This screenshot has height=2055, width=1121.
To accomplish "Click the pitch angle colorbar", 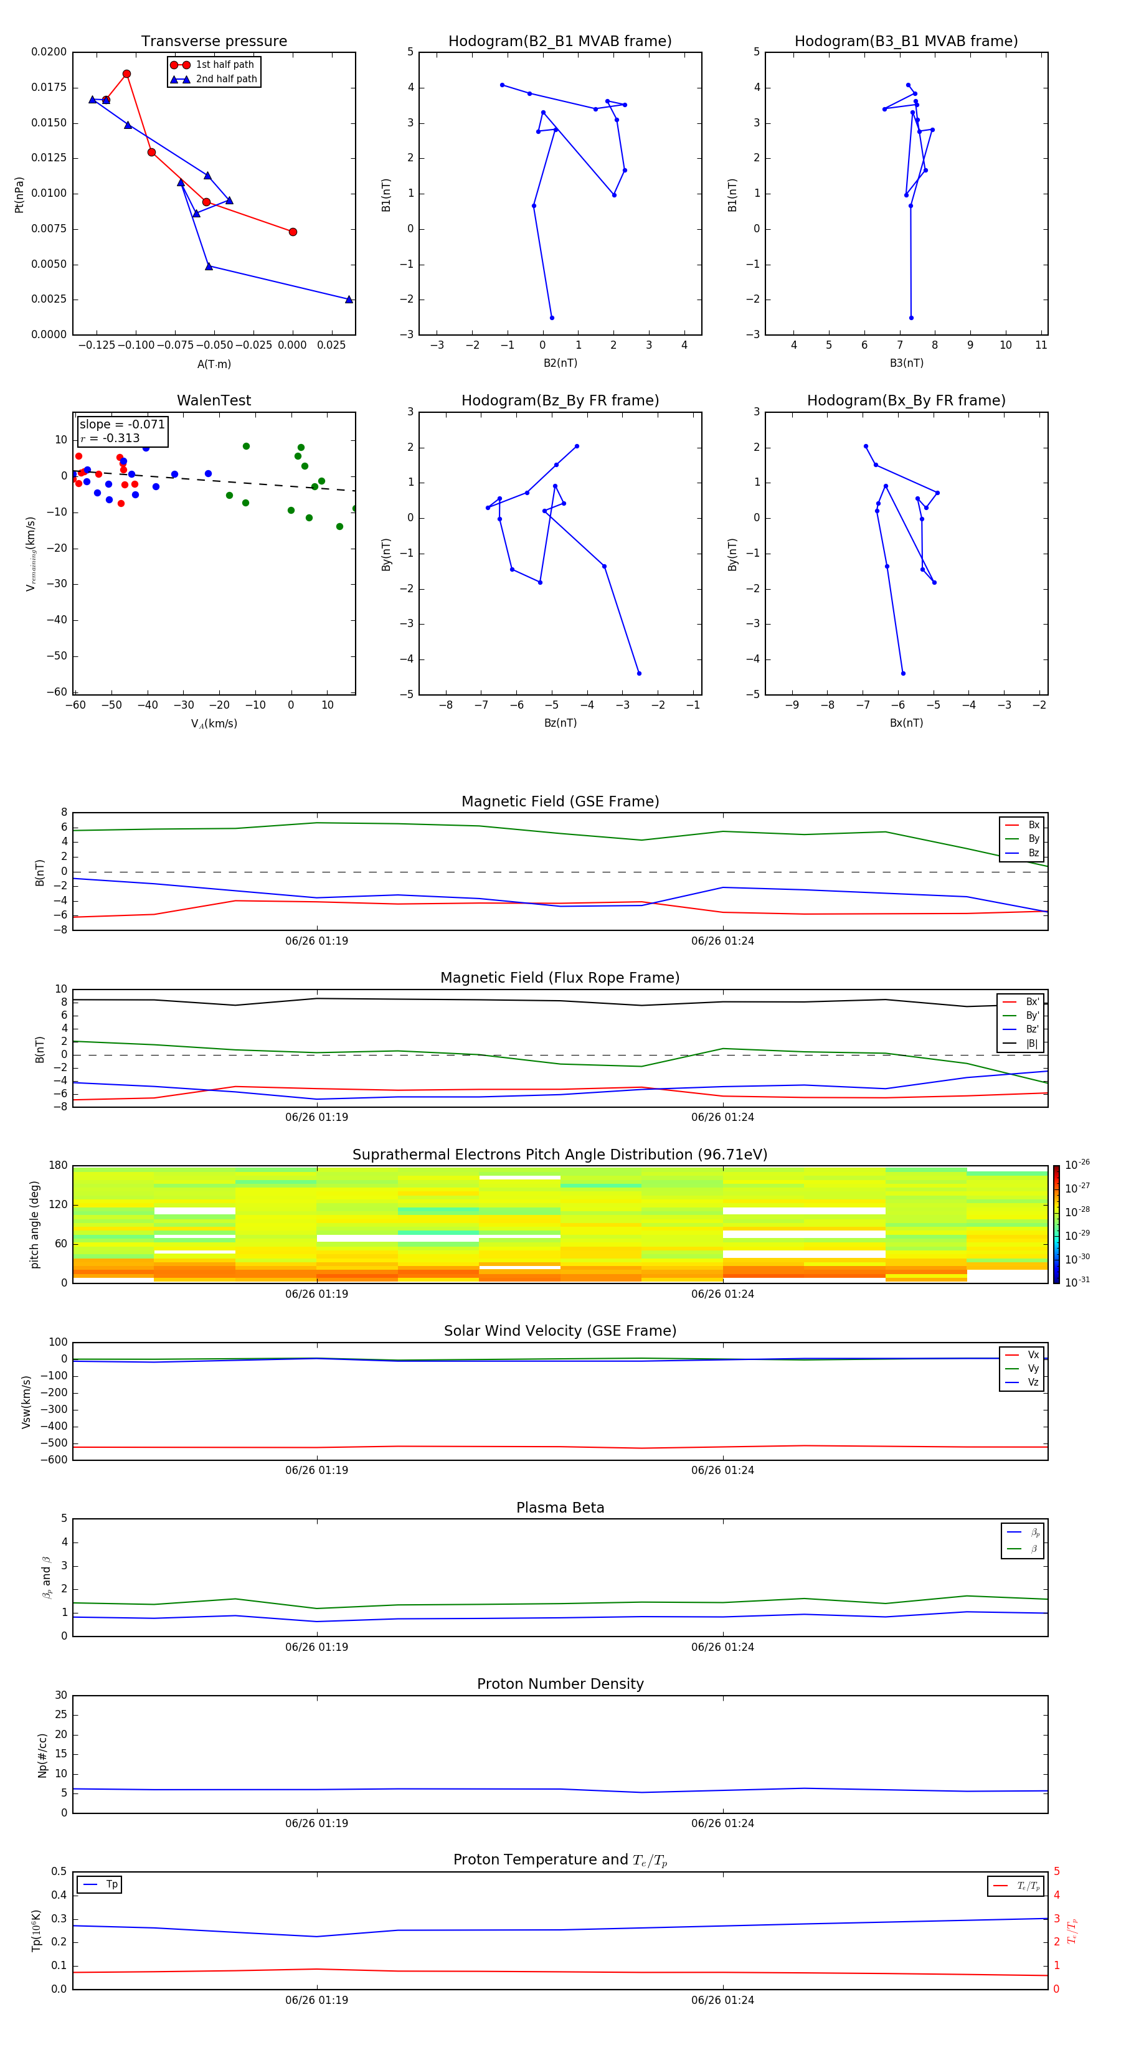I will (1056, 1224).
